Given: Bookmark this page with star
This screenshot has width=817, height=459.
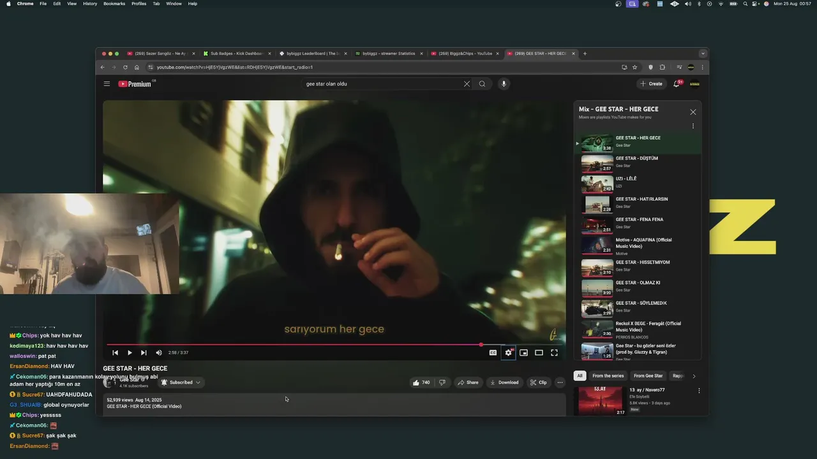Looking at the screenshot, I should pyautogui.click(x=634, y=67).
